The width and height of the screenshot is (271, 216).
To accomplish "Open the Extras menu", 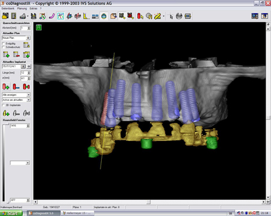I will point(33,8).
